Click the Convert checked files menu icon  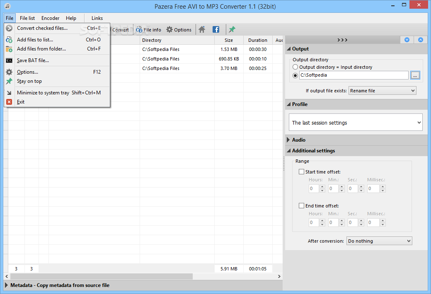(x=9, y=28)
